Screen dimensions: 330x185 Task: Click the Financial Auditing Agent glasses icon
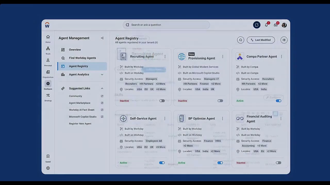[240, 118]
